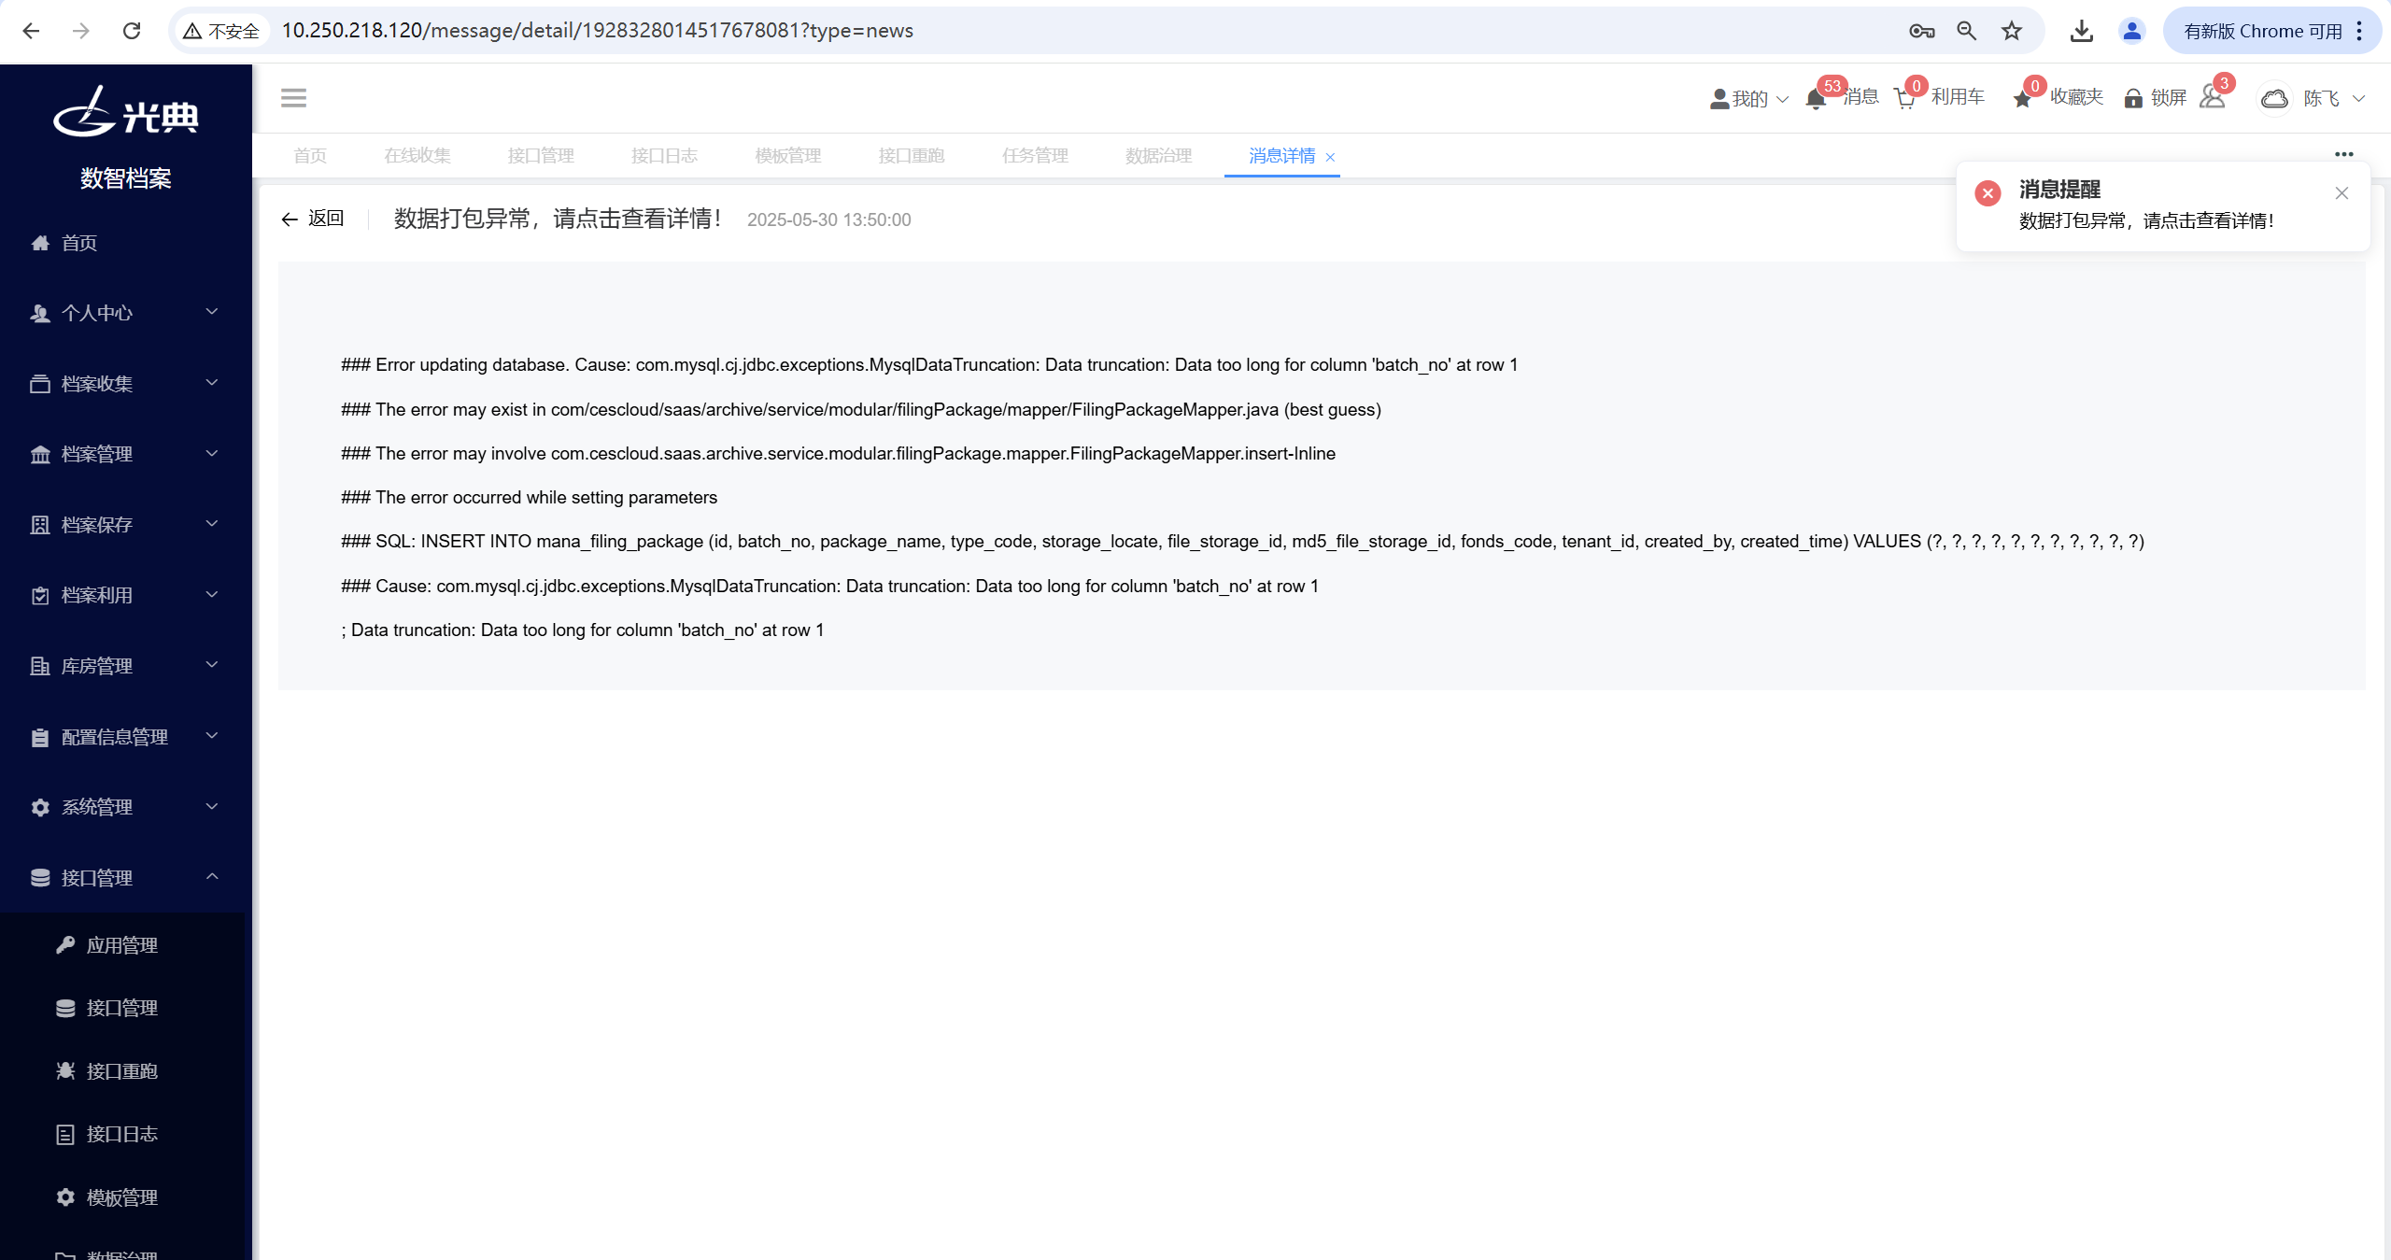The height and width of the screenshot is (1260, 2391).
Task: Click the browser reload button
Action: pos(132,31)
